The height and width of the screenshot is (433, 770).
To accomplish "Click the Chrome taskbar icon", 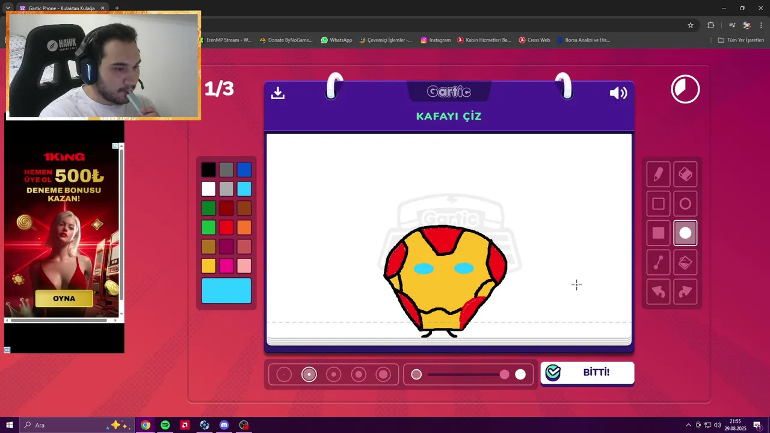I will pyautogui.click(x=146, y=425).
